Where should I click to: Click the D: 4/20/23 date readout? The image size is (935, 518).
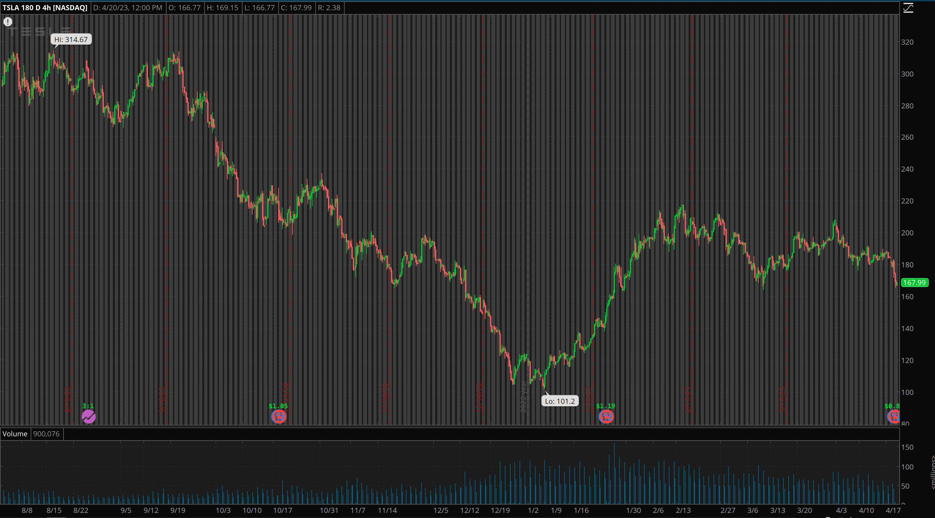point(128,8)
